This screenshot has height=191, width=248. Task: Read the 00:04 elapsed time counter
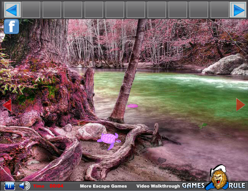[56, 186]
